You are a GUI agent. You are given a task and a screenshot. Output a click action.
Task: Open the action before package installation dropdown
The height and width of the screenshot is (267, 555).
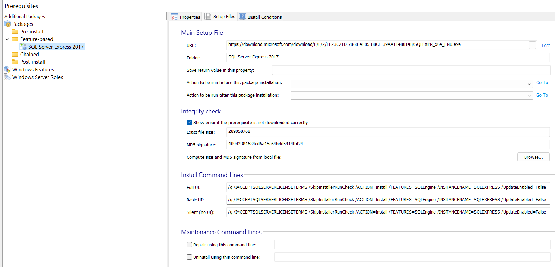[x=529, y=84]
